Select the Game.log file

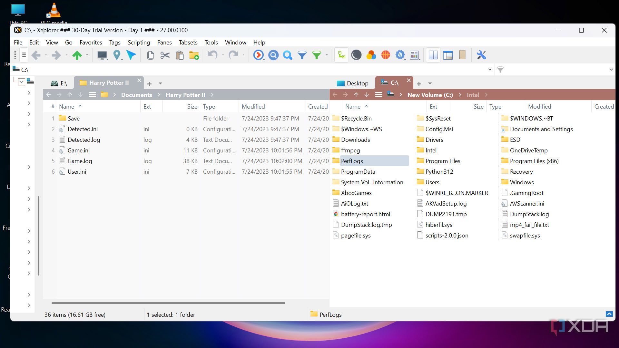tap(80, 161)
